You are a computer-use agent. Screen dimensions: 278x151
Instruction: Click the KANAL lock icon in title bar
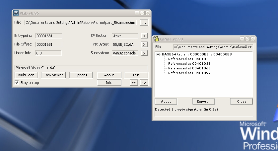pos(156,39)
